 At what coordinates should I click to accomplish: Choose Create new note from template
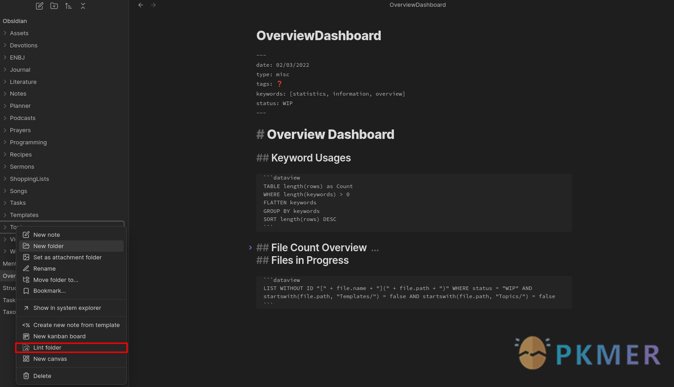76,325
